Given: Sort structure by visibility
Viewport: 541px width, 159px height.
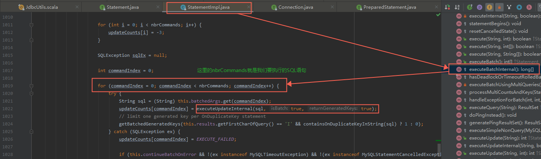Looking at the screenshot, I should click(448, 7).
